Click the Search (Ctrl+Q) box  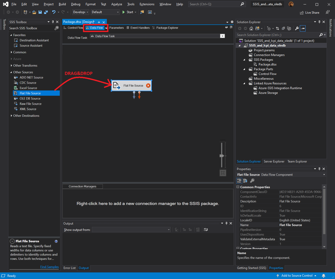(217, 4)
